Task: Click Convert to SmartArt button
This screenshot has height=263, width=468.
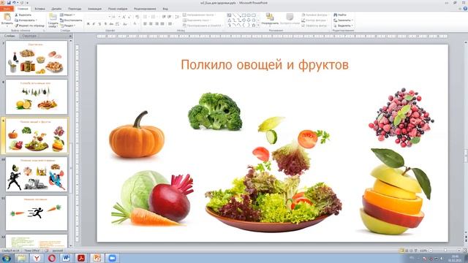Action: click(x=203, y=26)
